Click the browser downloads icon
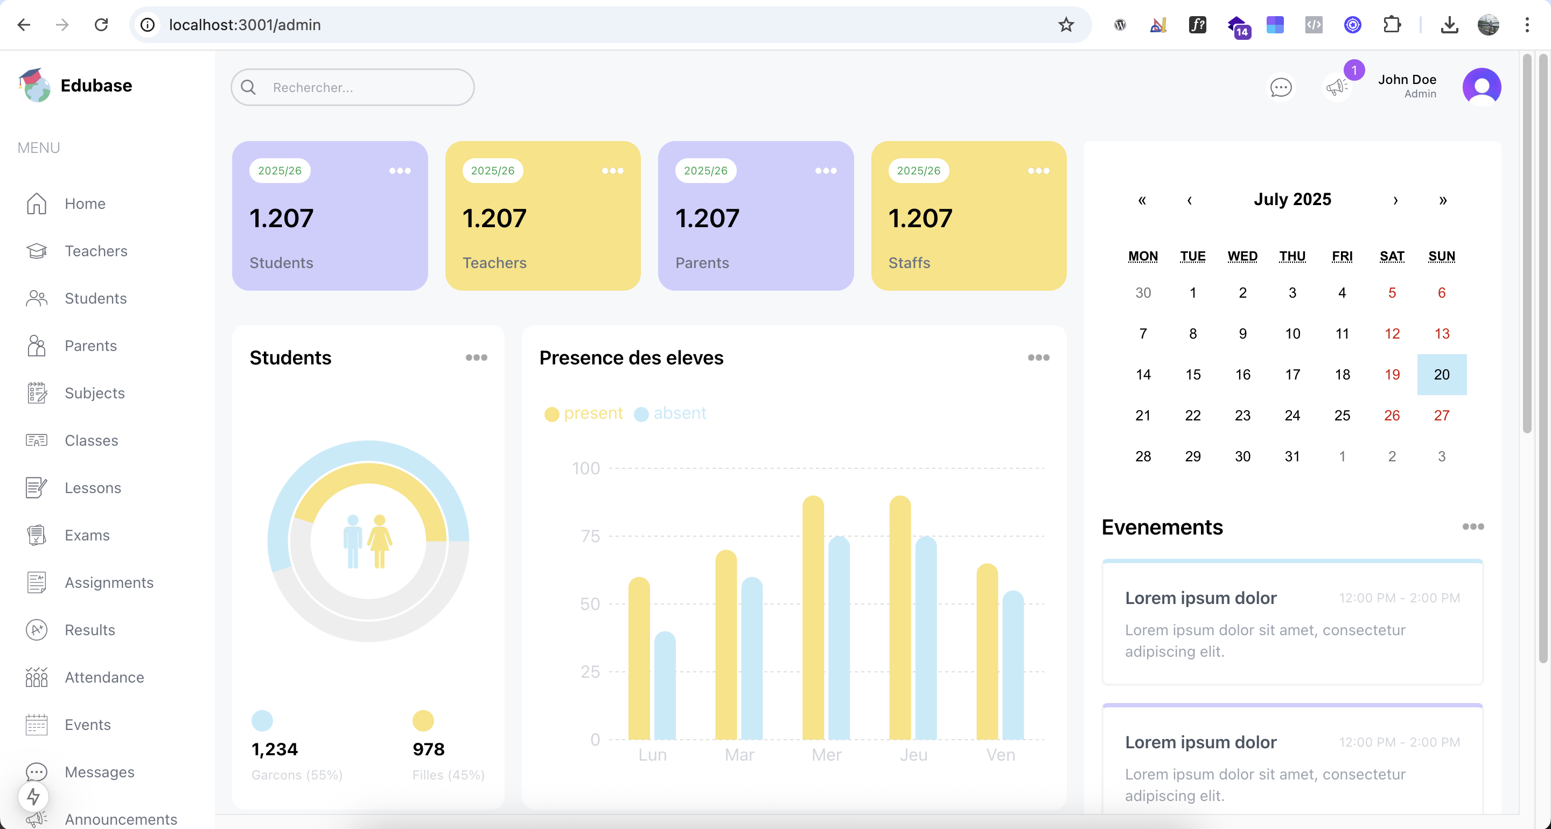The width and height of the screenshot is (1551, 829). tap(1449, 25)
